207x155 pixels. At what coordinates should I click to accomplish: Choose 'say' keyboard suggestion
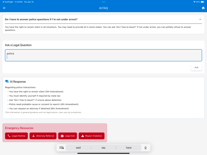click(x=103, y=148)
